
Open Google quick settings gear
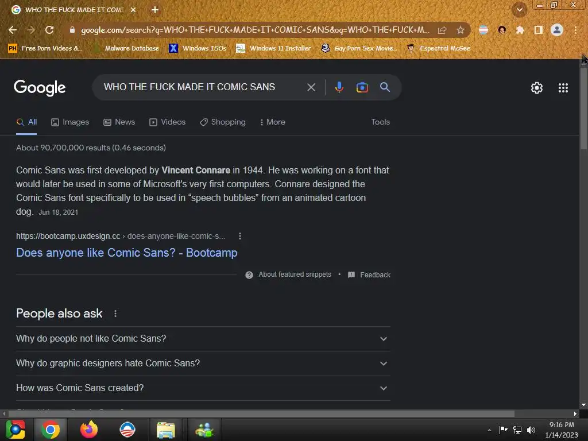[x=537, y=88]
